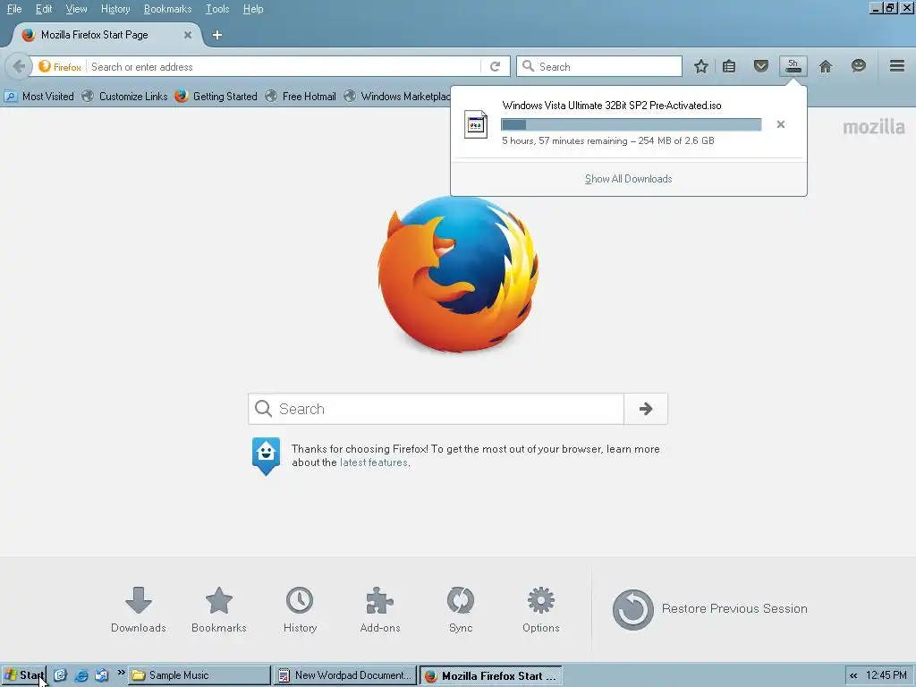Screen dimensions: 916x687
Task: Launch Outlook Express from quick launch
Action: [x=102, y=675]
